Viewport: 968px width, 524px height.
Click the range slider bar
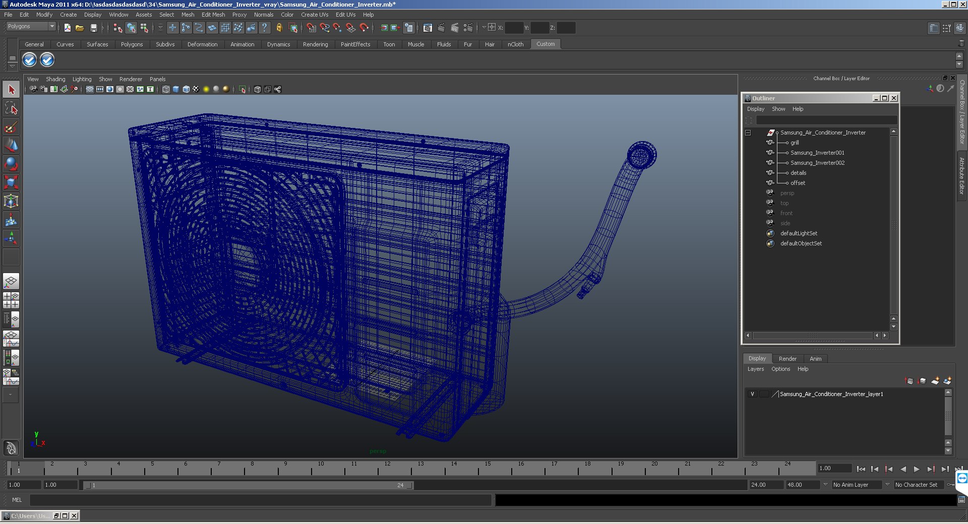[248, 485]
